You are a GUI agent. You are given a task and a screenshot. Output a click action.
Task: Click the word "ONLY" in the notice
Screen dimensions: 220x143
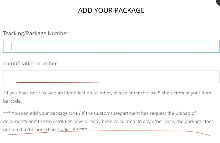tap(76, 113)
